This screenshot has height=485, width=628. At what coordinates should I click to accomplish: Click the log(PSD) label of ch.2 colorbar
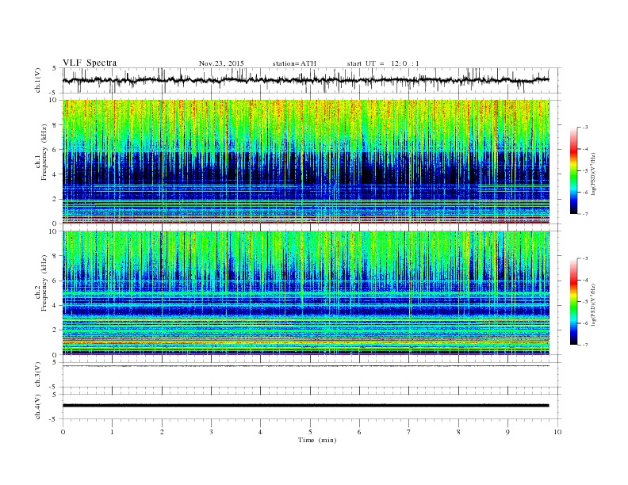tap(593, 304)
